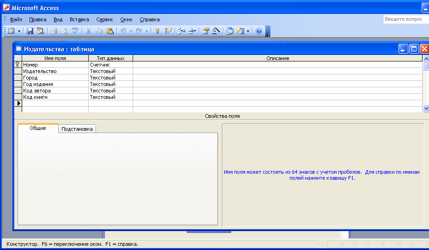Launch the Build wand icon
This screenshot has width=429, height=250.
[216, 31]
